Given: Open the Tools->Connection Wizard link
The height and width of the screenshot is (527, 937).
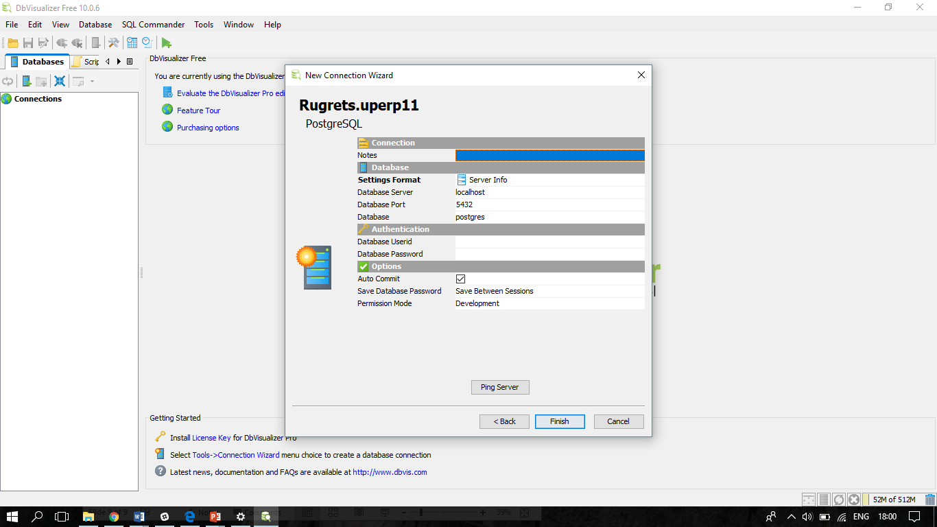Looking at the screenshot, I should pos(236,455).
